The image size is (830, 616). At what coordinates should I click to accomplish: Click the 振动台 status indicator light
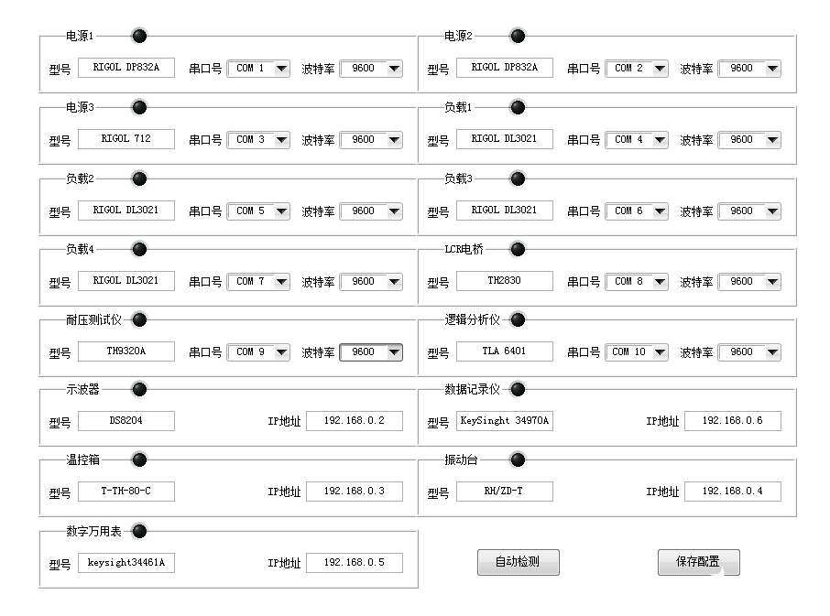tap(518, 459)
